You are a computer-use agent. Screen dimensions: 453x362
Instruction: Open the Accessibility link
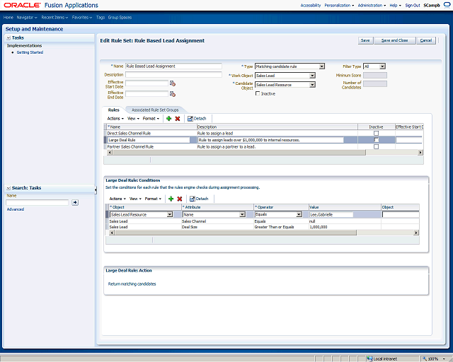[311, 5]
